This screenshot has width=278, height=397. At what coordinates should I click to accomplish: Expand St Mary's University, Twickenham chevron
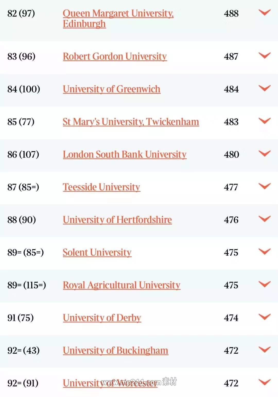coord(264,121)
